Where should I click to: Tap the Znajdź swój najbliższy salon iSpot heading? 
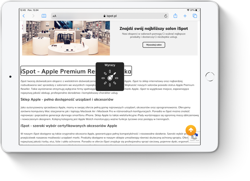(x=153, y=29)
